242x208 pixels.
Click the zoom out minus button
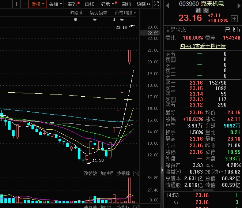[24, 4]
